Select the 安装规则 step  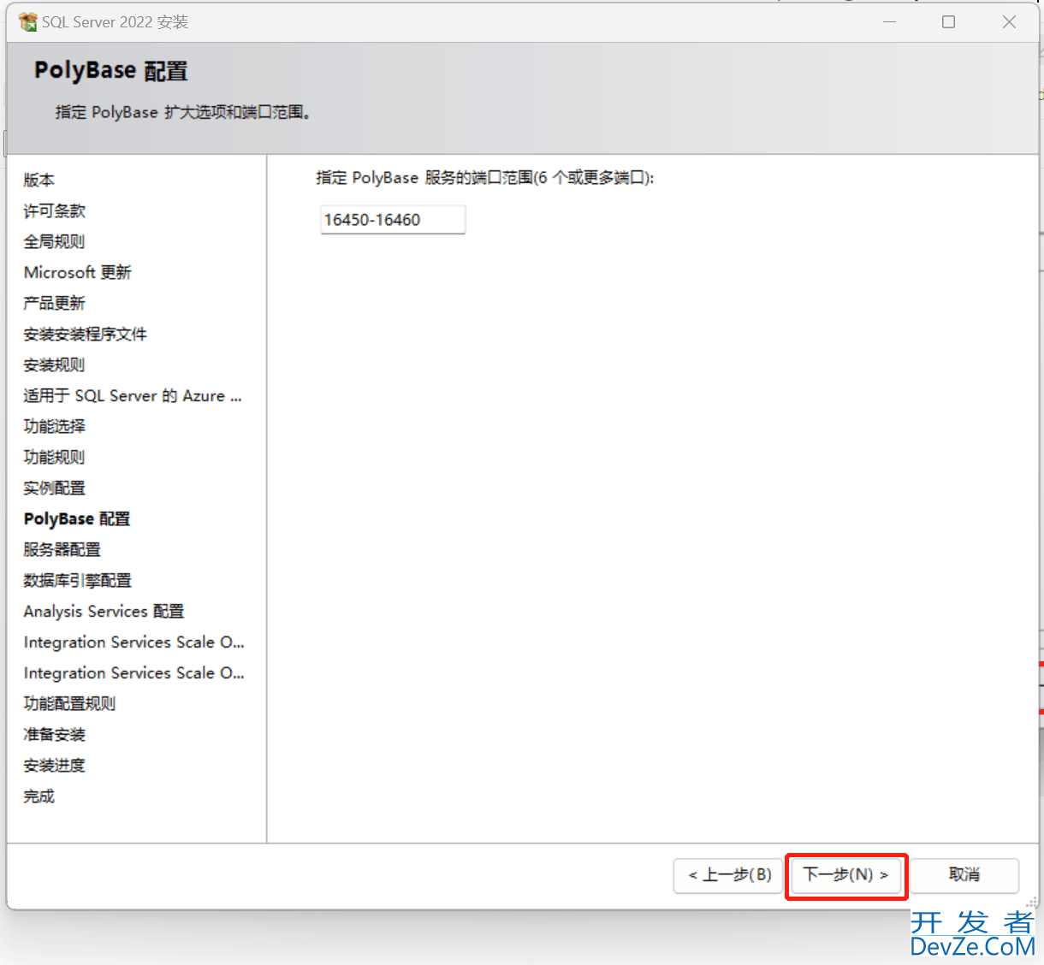click(55, 364)
